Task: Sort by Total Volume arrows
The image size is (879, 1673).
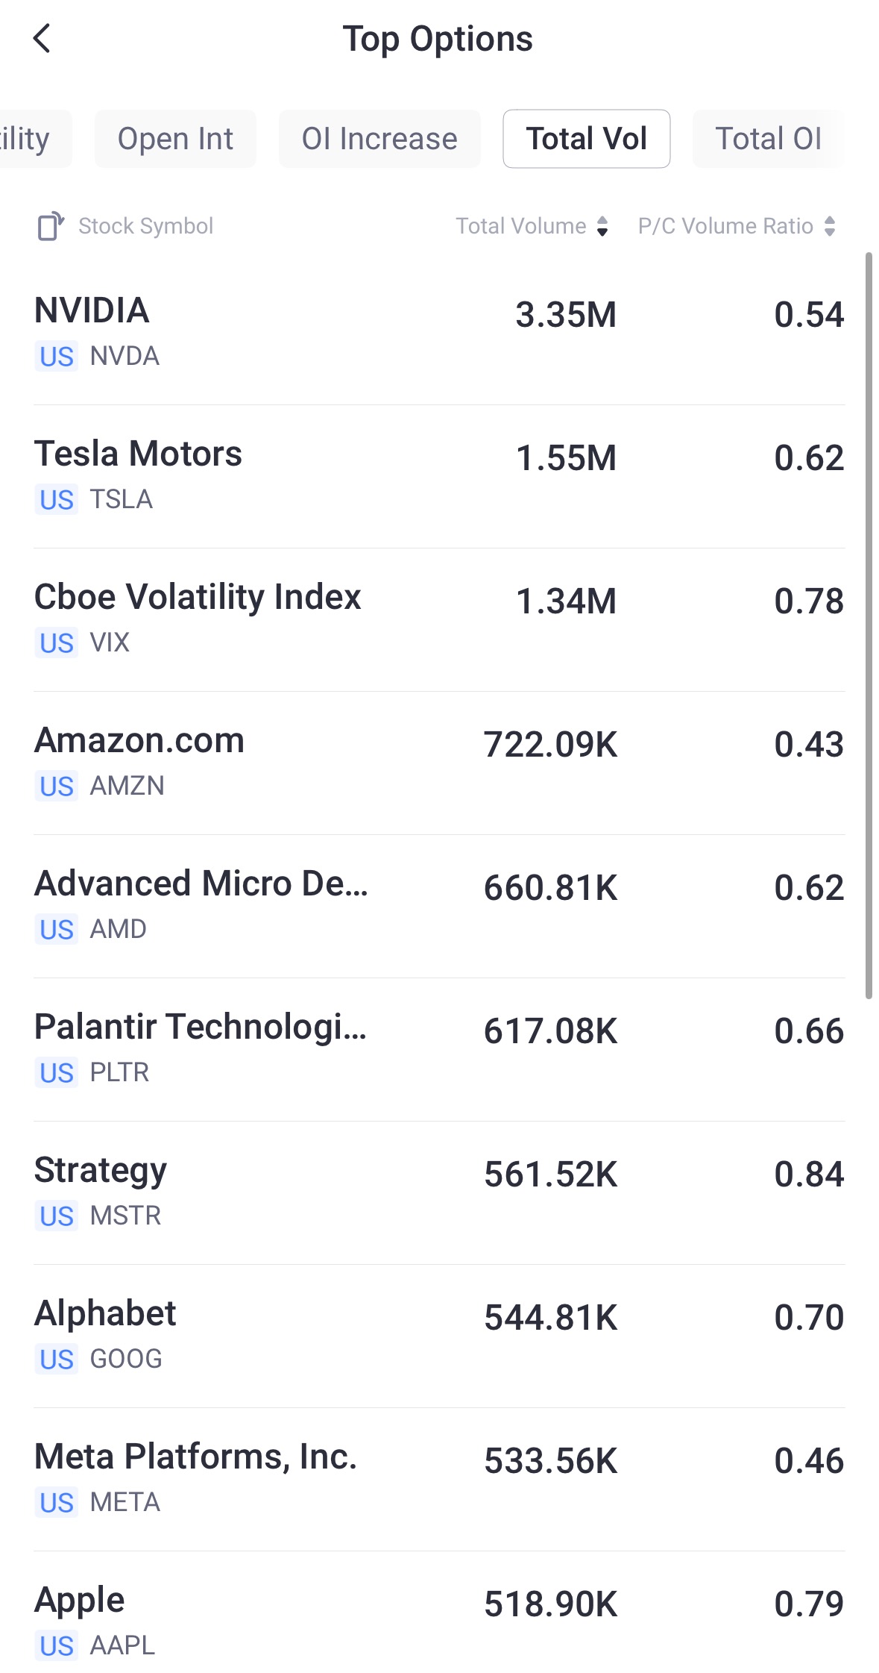Action: point(602,226)
